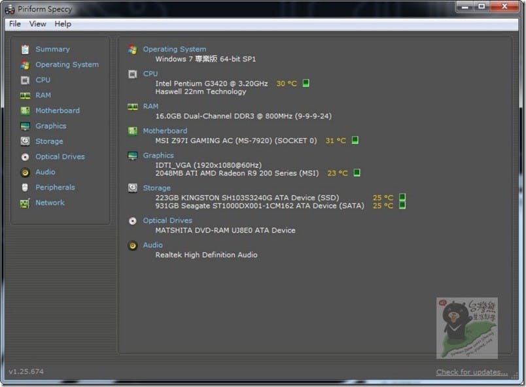Click the 2048MB ATI AMD Radeon R9 text
Screen dimensions: 526x387
pyautogui.click(x=237, y=173)
